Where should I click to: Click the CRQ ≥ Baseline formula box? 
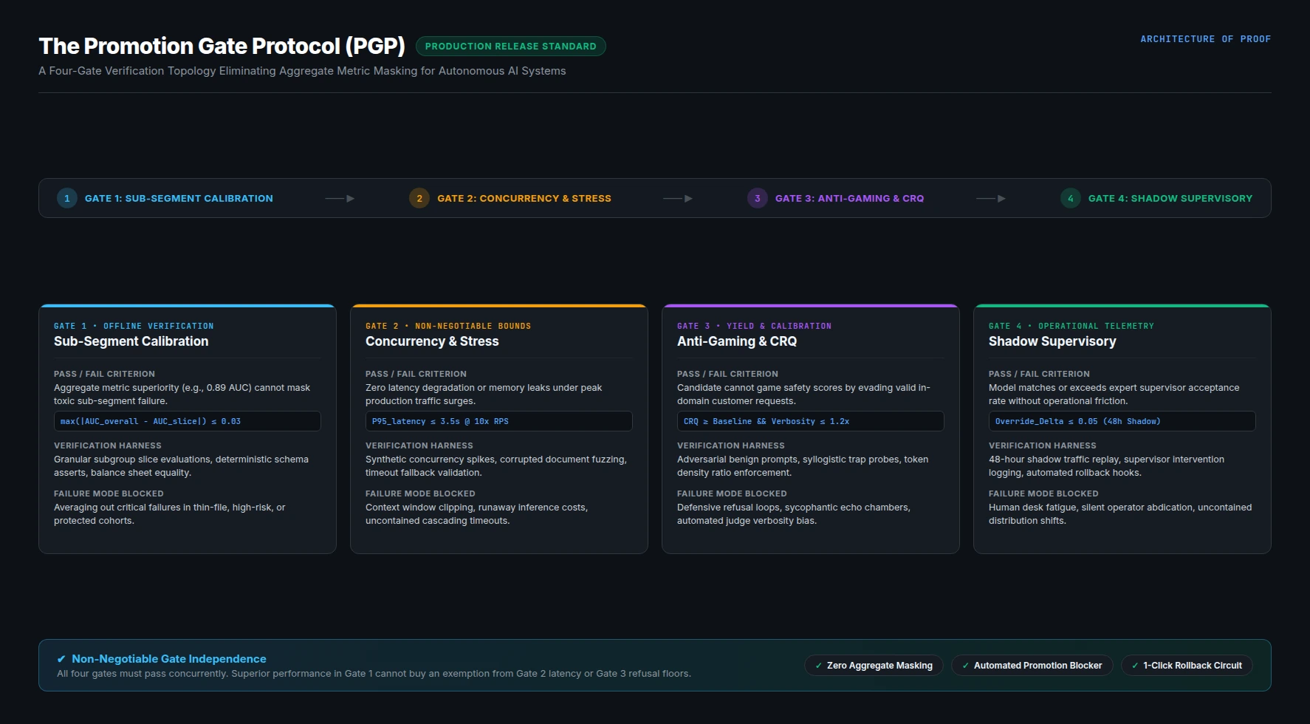811,421
